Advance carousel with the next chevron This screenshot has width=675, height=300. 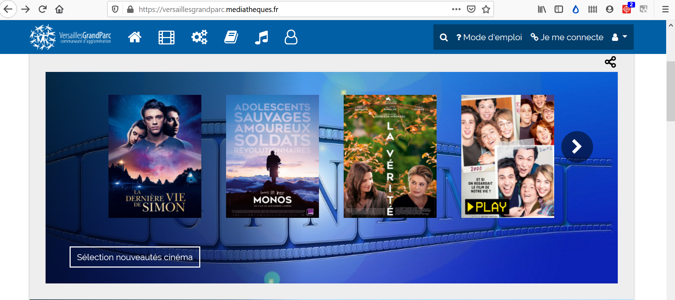577,147
